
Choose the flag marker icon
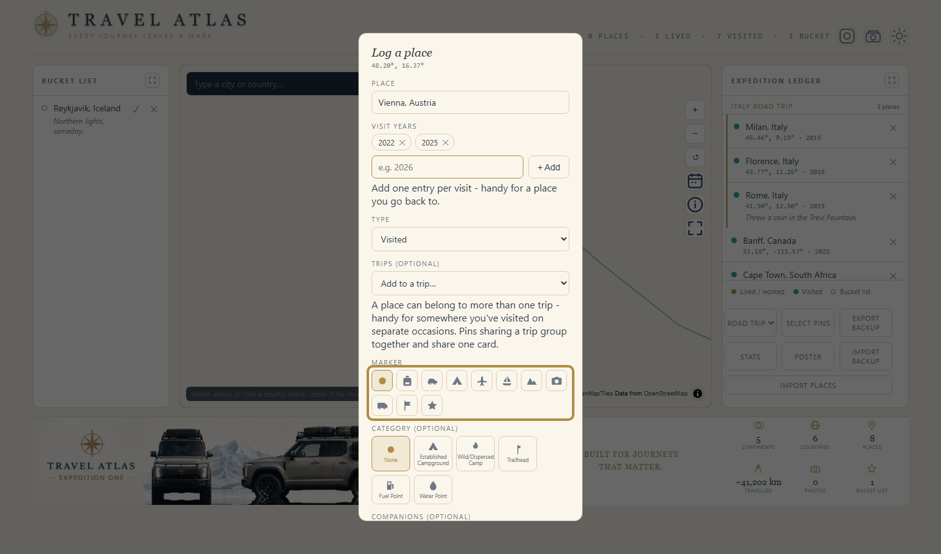pyautogui.click(x=407, y=405)
